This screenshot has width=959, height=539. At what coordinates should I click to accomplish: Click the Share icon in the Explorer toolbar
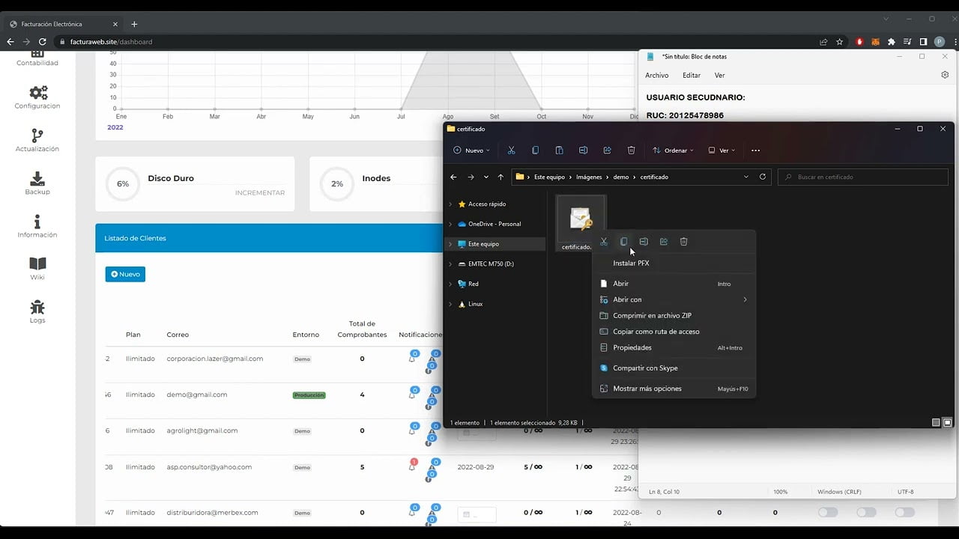pyautogui.click(x=607, y=150)
